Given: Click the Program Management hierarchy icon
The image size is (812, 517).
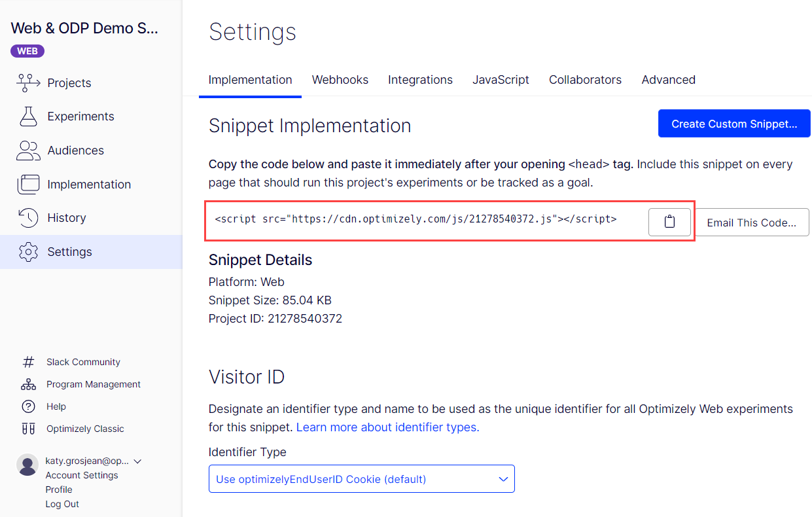Looking at the screenshot, I should (x=28, y=384).
